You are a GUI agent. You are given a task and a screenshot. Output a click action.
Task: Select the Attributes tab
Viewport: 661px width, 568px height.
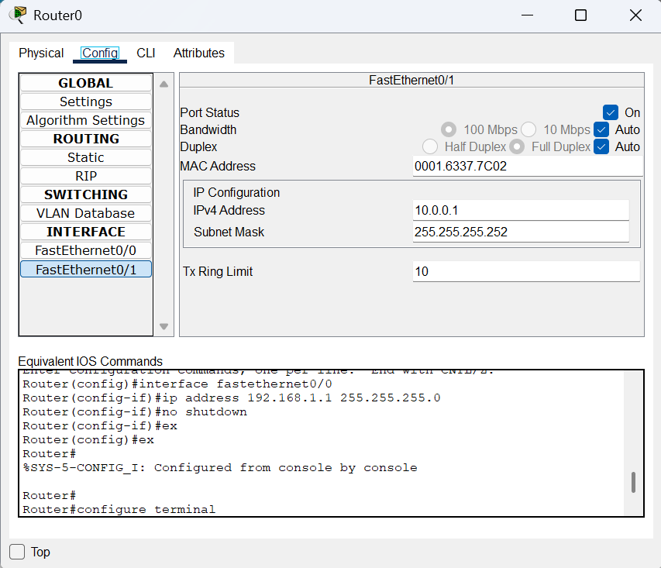point(198,53)
